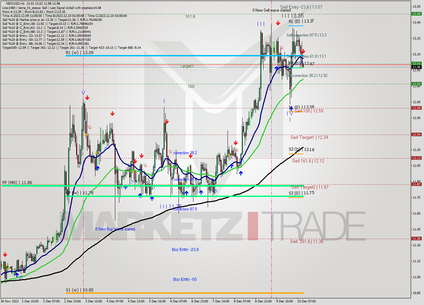
Task: Select the 'Sell correction 87.5 | 13.3' label
Action: pos(306,35)
